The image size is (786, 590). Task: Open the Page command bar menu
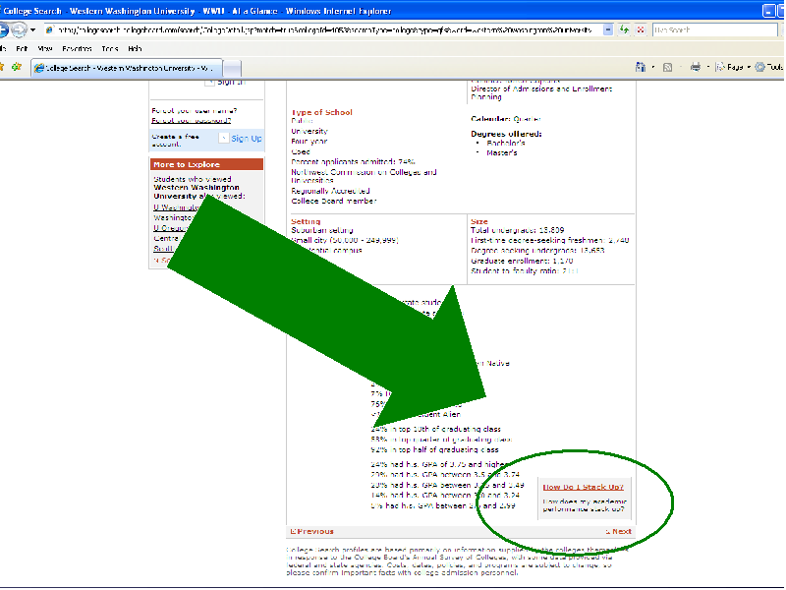pyautogui.click(x=732, y=67)
